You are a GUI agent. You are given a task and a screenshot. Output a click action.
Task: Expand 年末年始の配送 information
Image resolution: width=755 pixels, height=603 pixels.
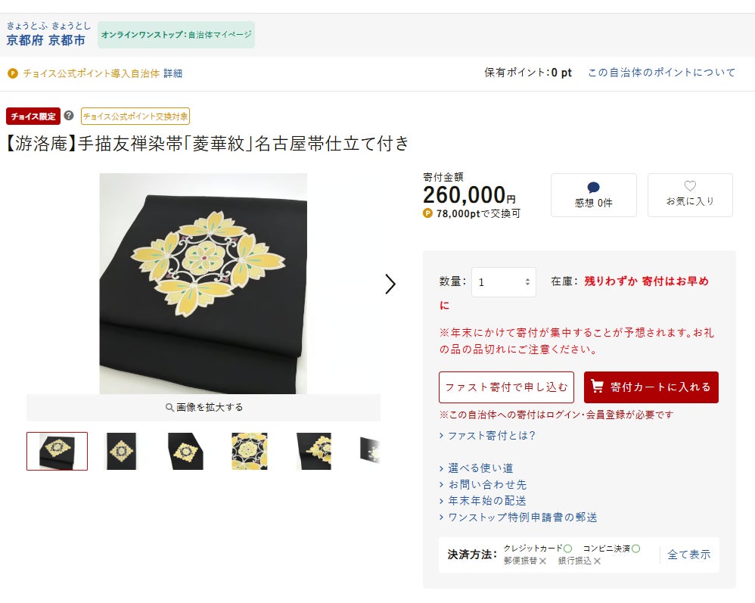pos(483,500)
